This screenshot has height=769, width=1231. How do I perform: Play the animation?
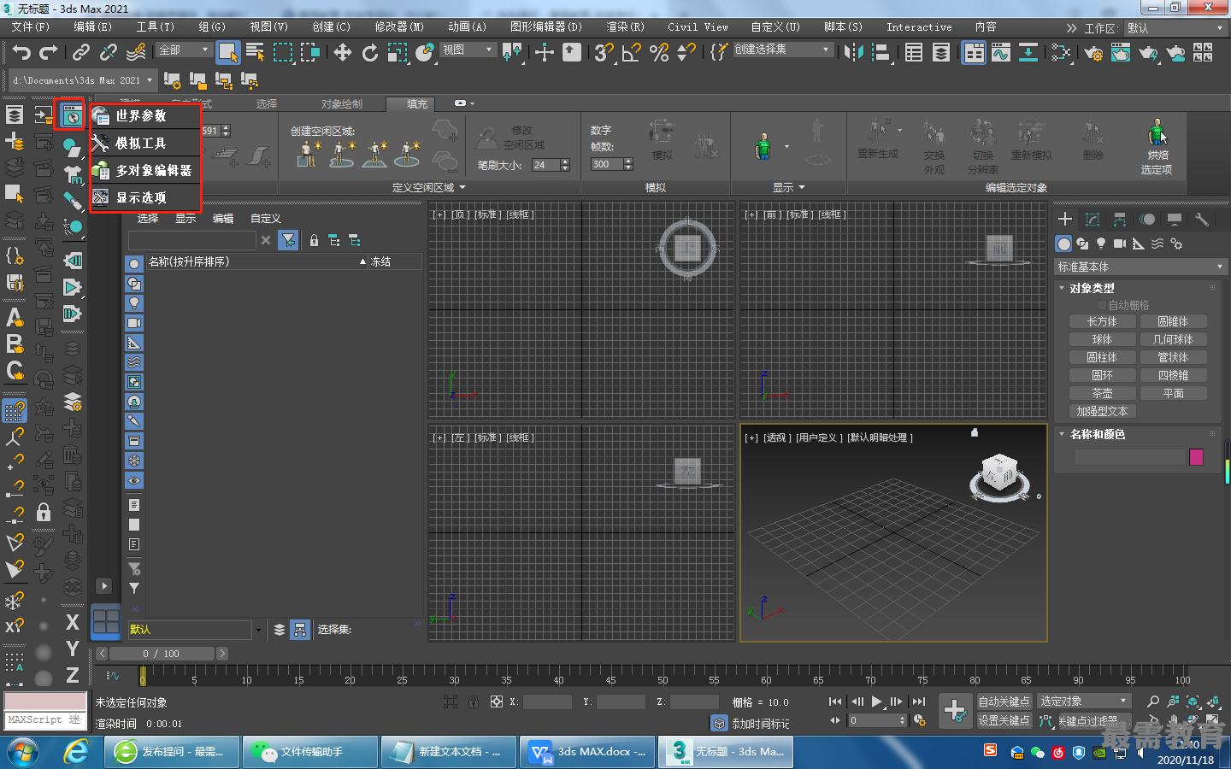point(876,701)
